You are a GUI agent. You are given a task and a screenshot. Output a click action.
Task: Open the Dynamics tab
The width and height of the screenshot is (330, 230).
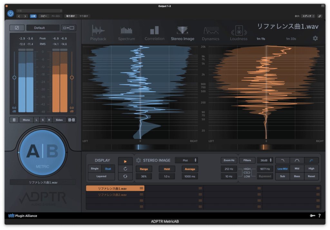tap(211, 33)
